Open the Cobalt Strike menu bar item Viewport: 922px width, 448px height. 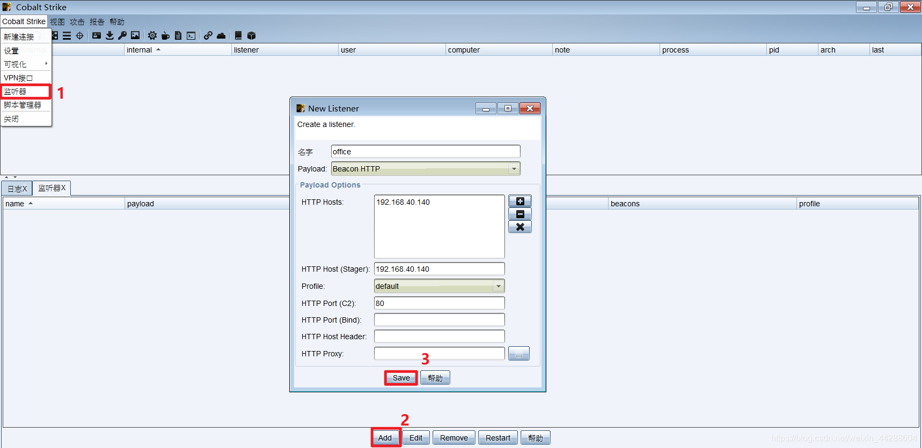pyautogui.click(x=24, y=21)
